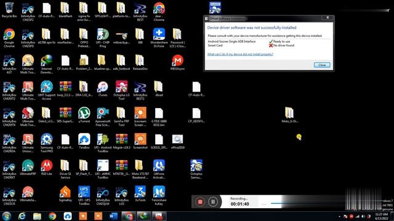
Task: Open the Driver SI Service folder
Action: [65, 169]
